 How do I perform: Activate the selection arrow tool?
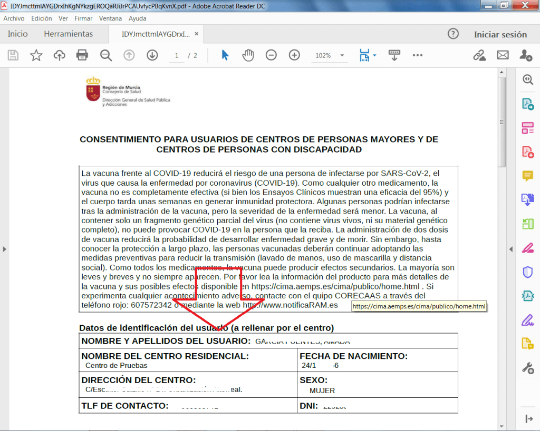click(225, 55)
